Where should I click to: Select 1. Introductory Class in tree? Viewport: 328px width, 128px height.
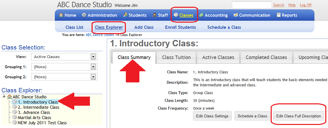38,102
